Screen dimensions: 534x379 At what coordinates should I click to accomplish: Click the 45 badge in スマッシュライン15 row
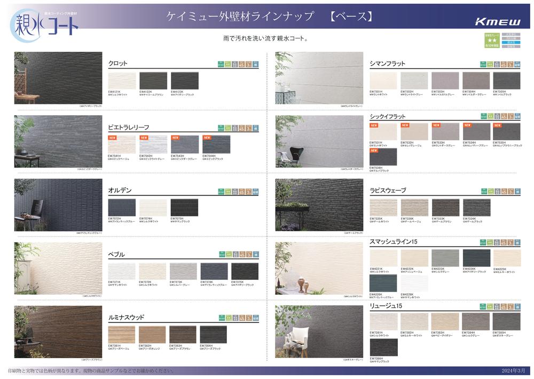point(504,243)
